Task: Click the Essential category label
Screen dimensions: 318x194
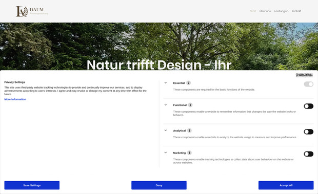Action: pos(179,83)
